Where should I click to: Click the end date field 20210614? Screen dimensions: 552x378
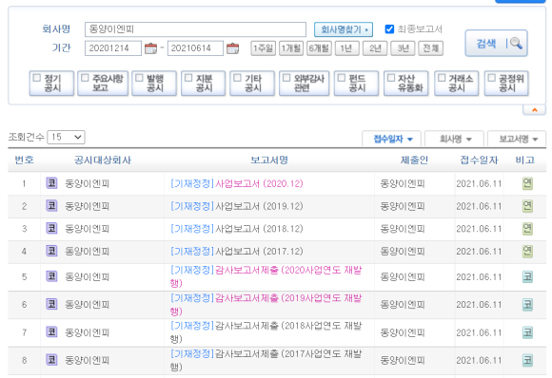195,48
